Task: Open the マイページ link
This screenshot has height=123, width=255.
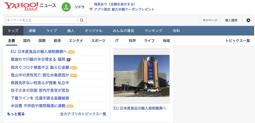Action: click(x=210, y=20)
